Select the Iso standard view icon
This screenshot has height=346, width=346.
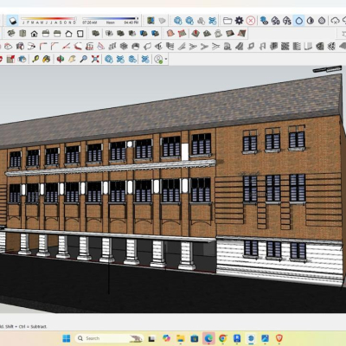tap(11, 34)
